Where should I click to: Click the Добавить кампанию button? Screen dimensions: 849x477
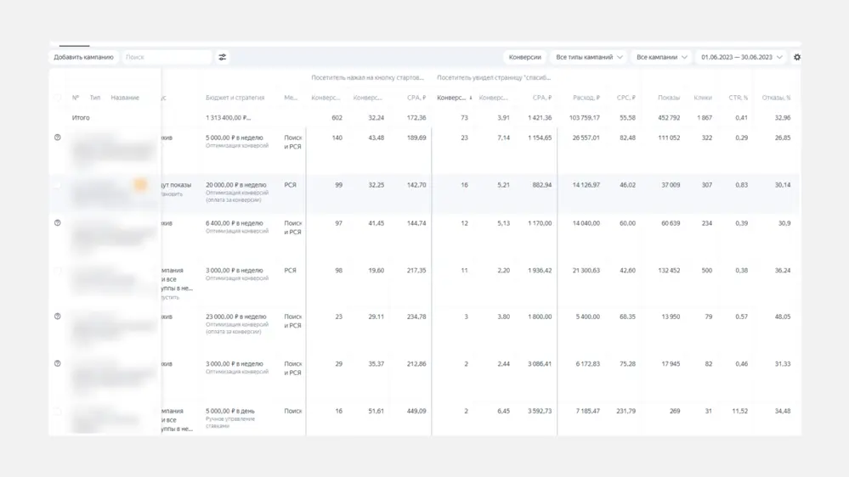coord(83,58)
